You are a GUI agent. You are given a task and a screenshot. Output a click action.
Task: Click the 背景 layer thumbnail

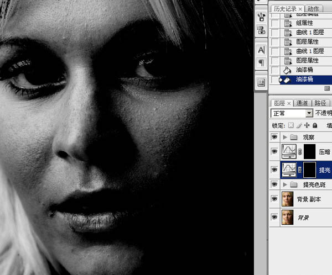pyautogui.click(x=288, y=217)
